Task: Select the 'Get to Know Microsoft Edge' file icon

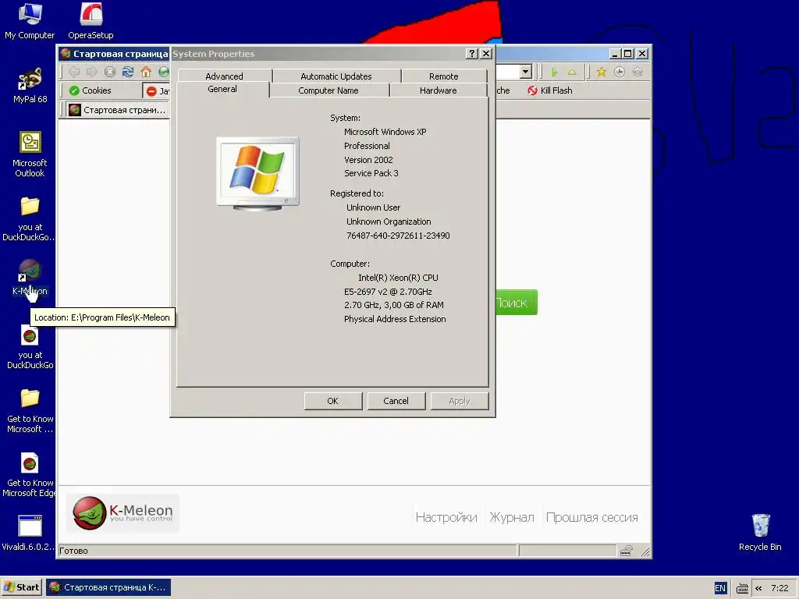Action: pyautogui.click(x=29, y=475)
